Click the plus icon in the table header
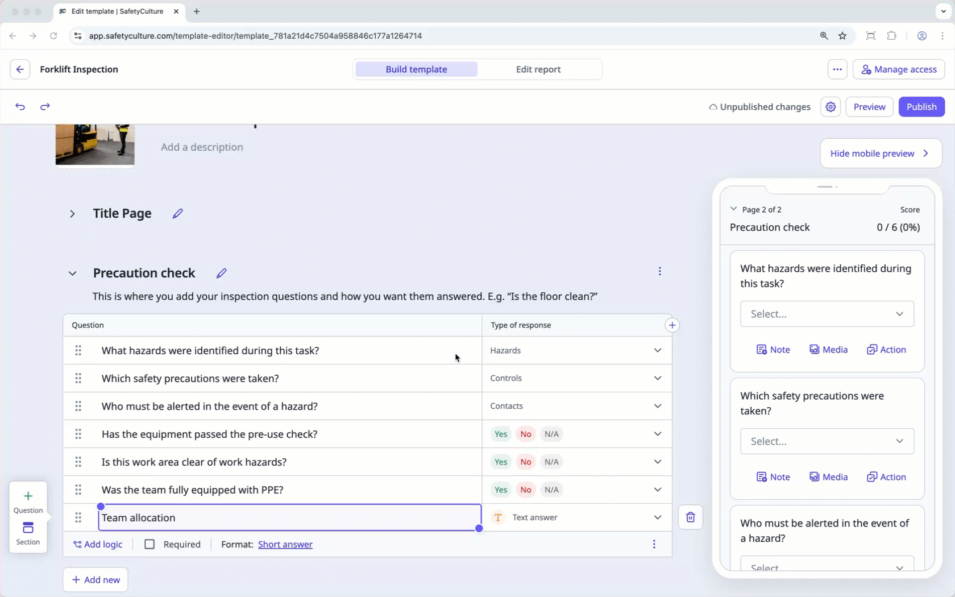Viewport: 955px width, 597px height. (672, 325)
